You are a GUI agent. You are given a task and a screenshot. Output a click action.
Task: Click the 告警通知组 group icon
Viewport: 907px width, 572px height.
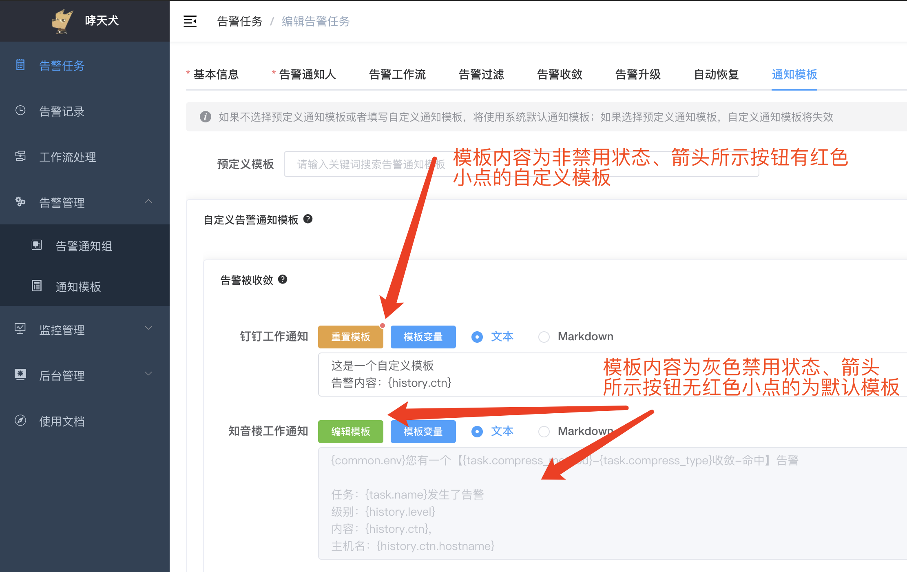coord(37,245)
